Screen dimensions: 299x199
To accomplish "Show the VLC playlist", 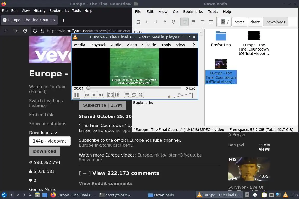I will 127,95.
